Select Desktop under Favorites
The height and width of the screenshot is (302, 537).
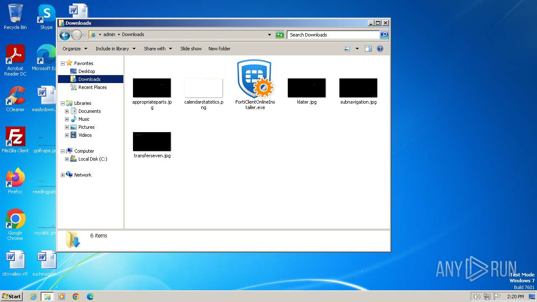(x=86, y=71)
